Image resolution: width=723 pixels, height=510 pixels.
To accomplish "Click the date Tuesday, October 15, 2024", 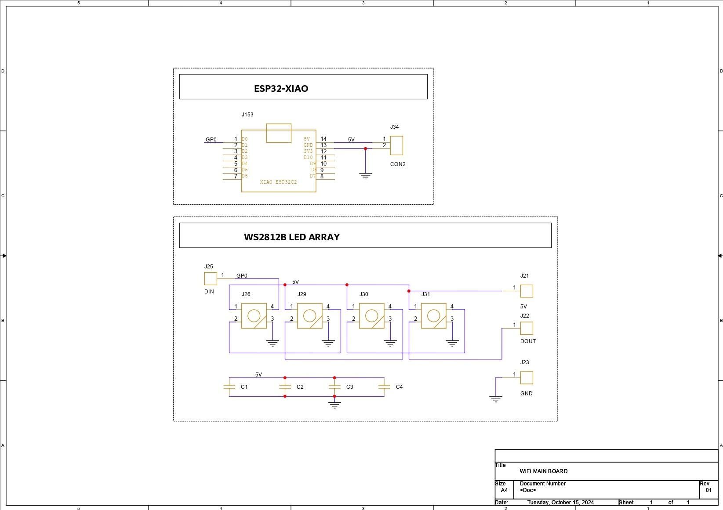I will pyautogui.click(x=560, y=503).
